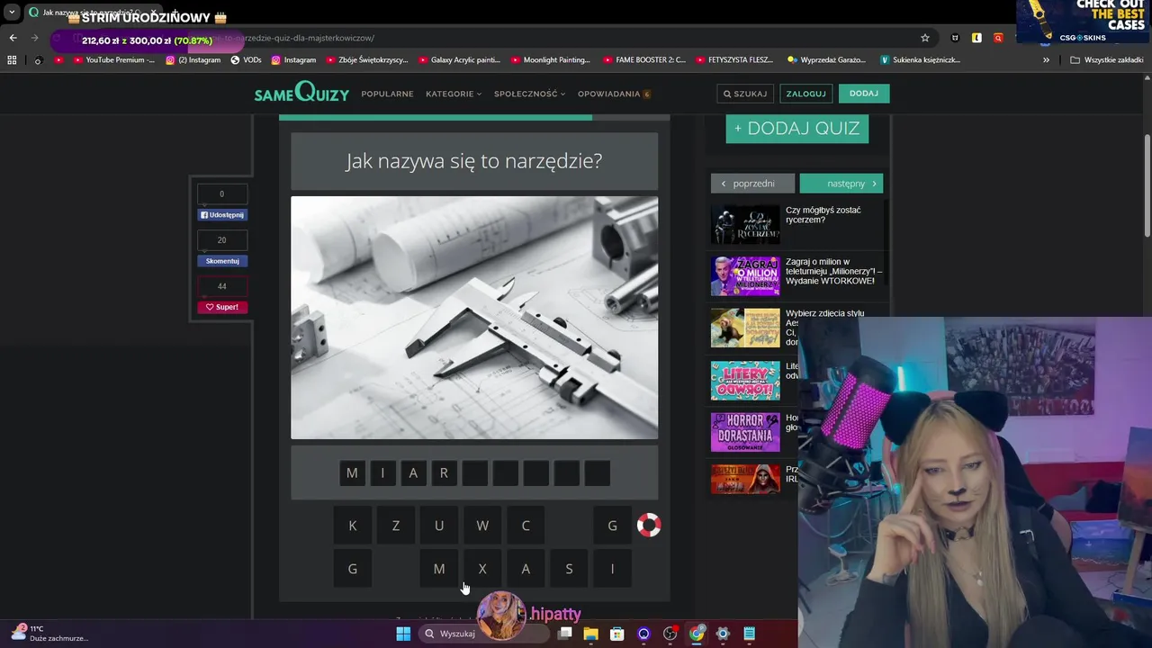Remove the M from the answer slots
Viewport: 1152px width, 648px height.
point(352,472)
